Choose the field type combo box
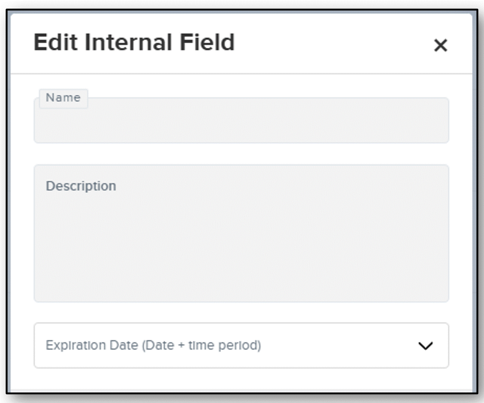The width and height of the screenshot is (484, 403). pos(241,345)
